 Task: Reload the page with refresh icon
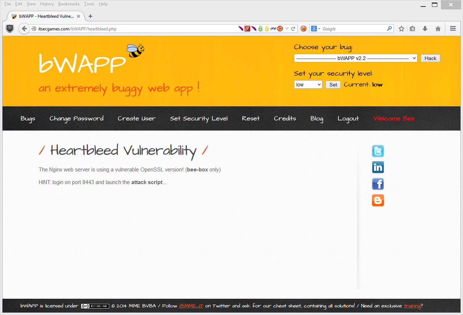(293, 29)
